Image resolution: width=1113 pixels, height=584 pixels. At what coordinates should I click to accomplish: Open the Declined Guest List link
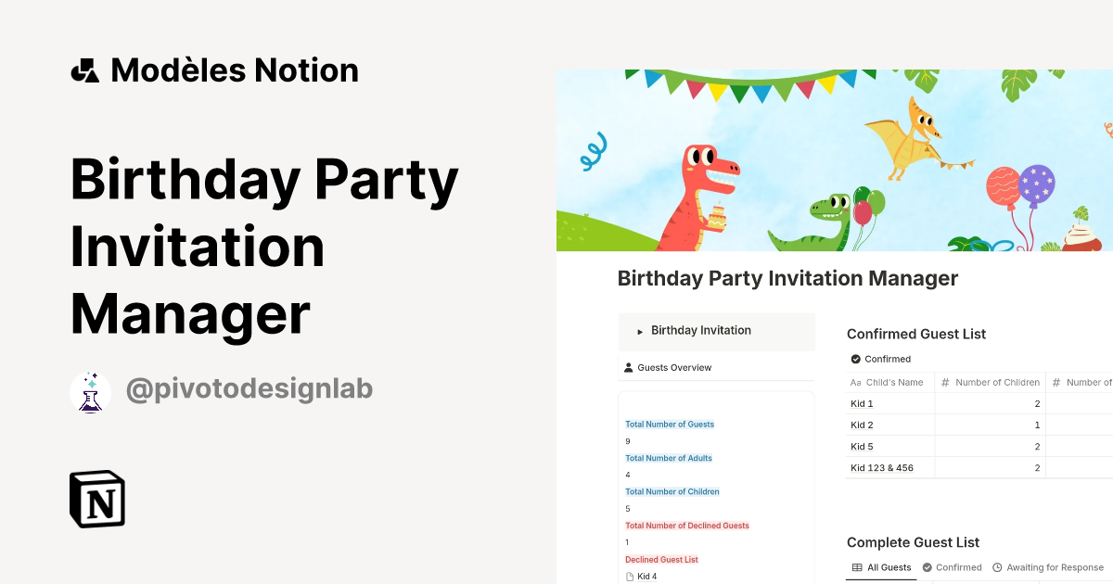click(661, 559)
